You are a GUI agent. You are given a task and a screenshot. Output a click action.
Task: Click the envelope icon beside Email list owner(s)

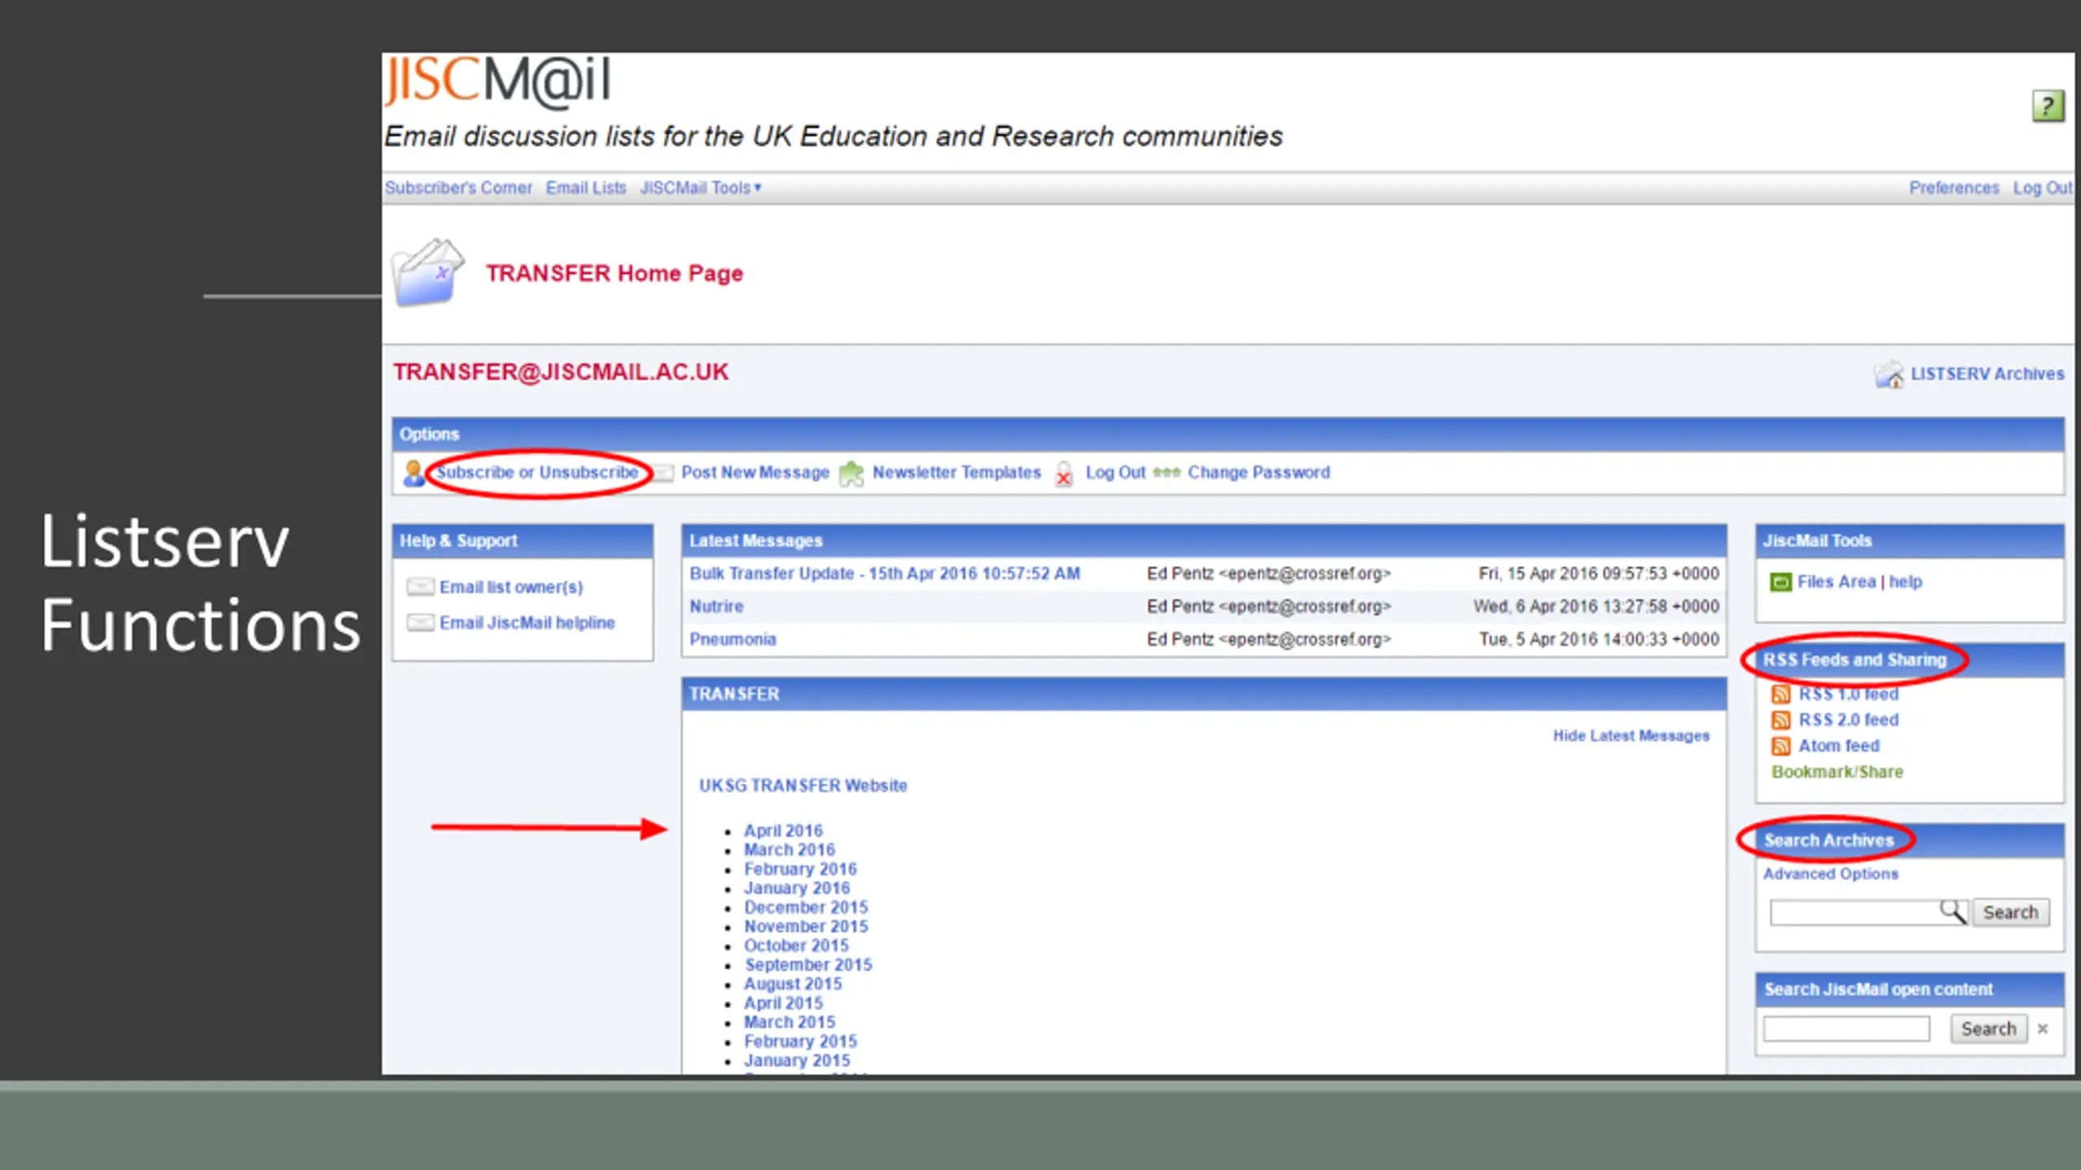[x=420, y=587]
